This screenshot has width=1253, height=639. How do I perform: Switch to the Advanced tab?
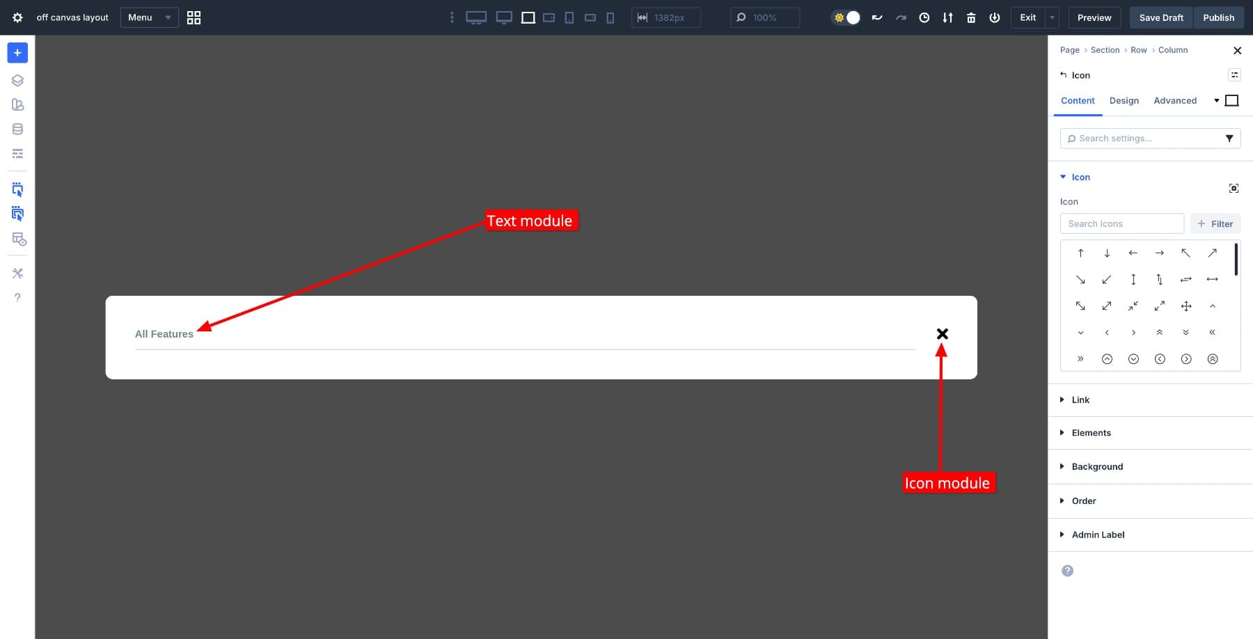[1175, 101]
